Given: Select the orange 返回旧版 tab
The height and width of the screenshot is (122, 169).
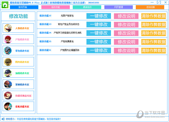Looking at the screenshot, I should pos(150,7).
